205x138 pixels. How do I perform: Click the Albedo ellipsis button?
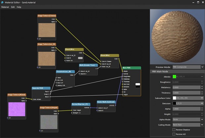coord(202,77)
